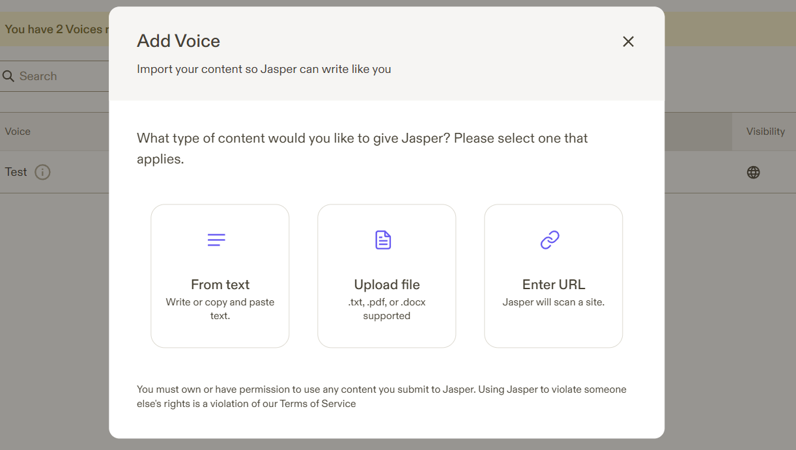Click the text lines icon above From text
Image resolution: width=796 pixels, height=450 pixels.
pos(216,240)
